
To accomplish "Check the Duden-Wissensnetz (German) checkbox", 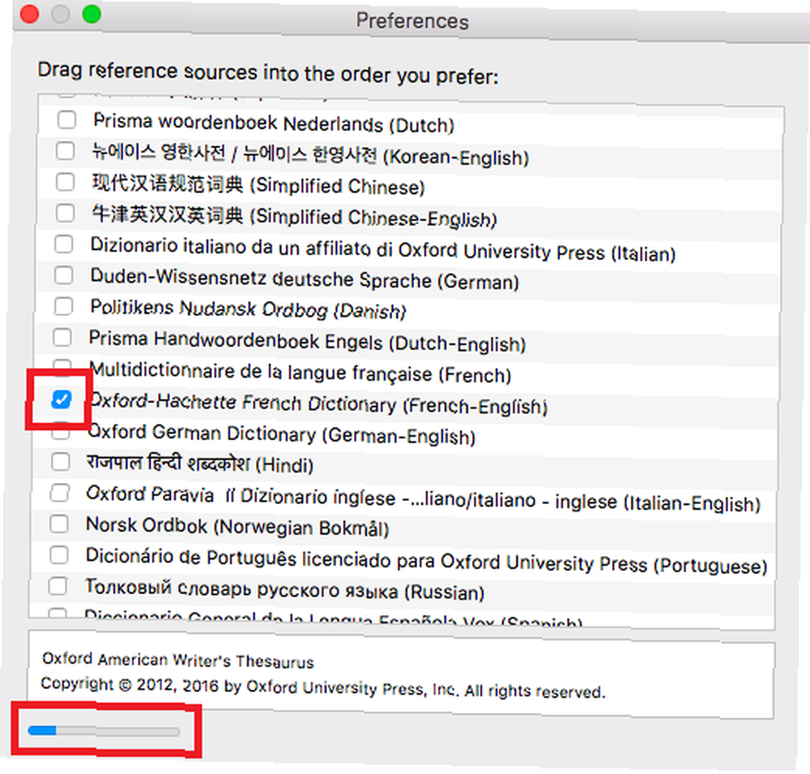I will pos(63,275).
